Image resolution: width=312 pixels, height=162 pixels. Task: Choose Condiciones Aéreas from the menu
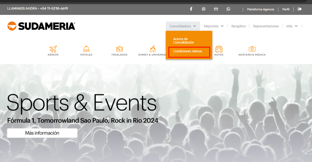(x=188, y=51)
